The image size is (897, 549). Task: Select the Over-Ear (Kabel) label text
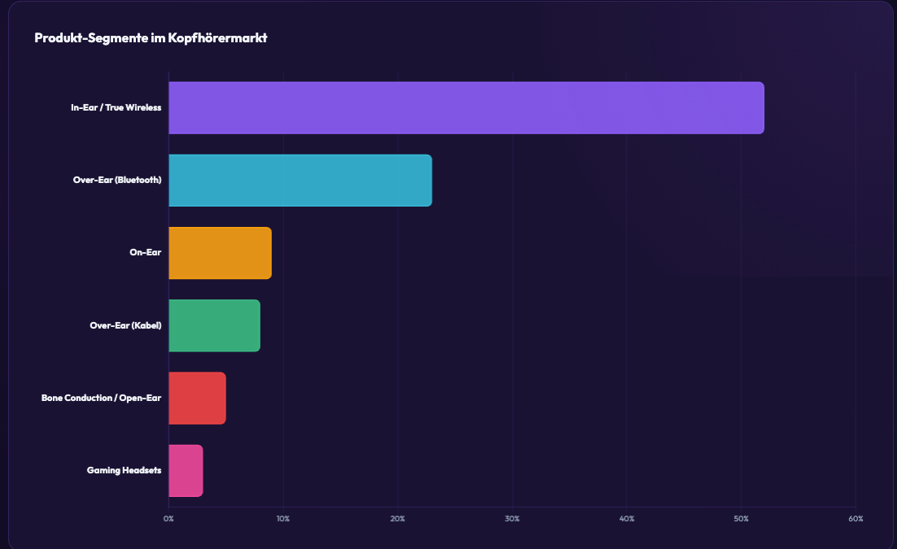[x=125, y=325]
